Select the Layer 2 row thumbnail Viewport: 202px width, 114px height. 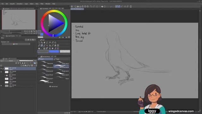coord(7,79)
